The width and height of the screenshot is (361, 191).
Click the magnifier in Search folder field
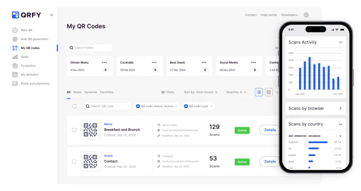coord(71,47)
